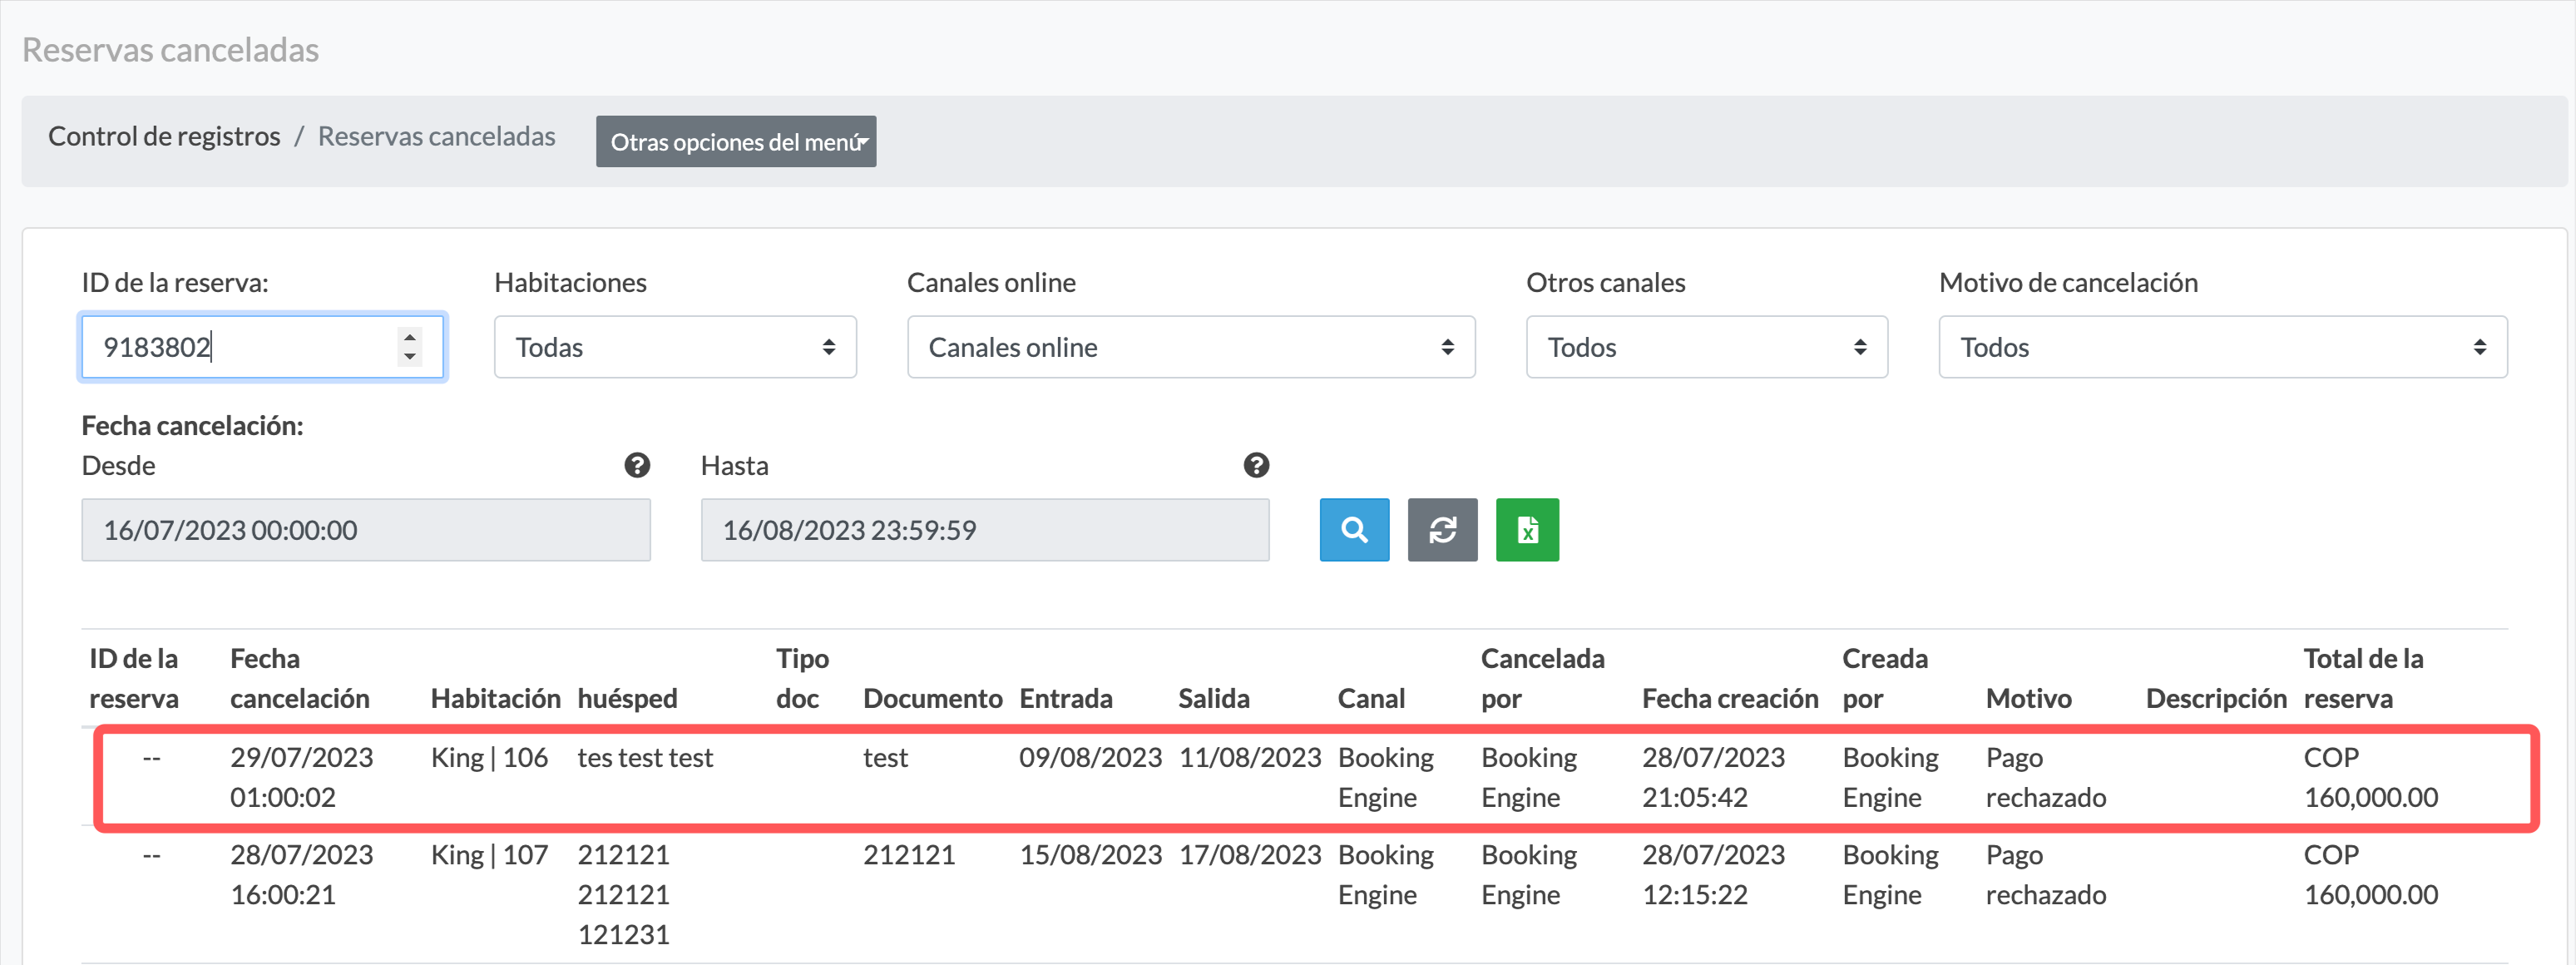The width and height of the screenshot is (2576, 965).
Task: Click Pago rechazado in King 106 row
Action: (x=2045, y=777)
